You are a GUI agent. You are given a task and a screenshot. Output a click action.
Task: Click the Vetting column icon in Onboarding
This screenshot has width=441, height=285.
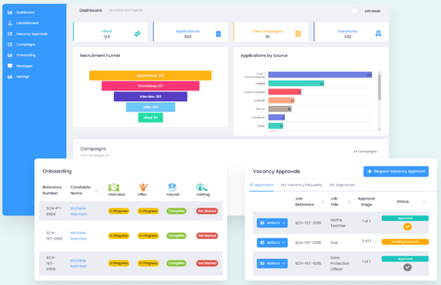click(x=202, y=187)
